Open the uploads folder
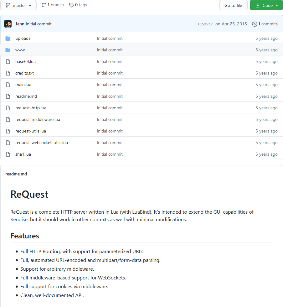Screen dimensions: 283x307 point(23,38)
